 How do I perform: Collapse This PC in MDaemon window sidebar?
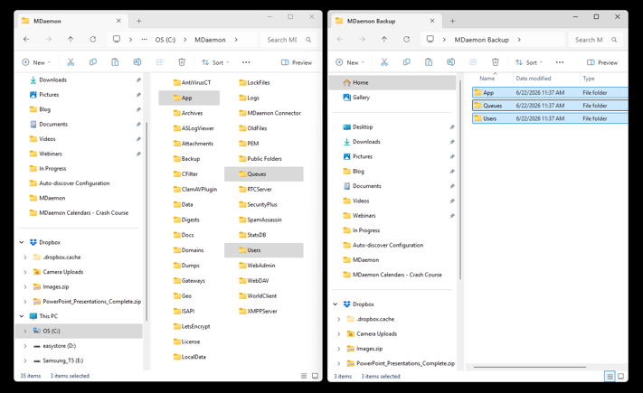[22, 316]
